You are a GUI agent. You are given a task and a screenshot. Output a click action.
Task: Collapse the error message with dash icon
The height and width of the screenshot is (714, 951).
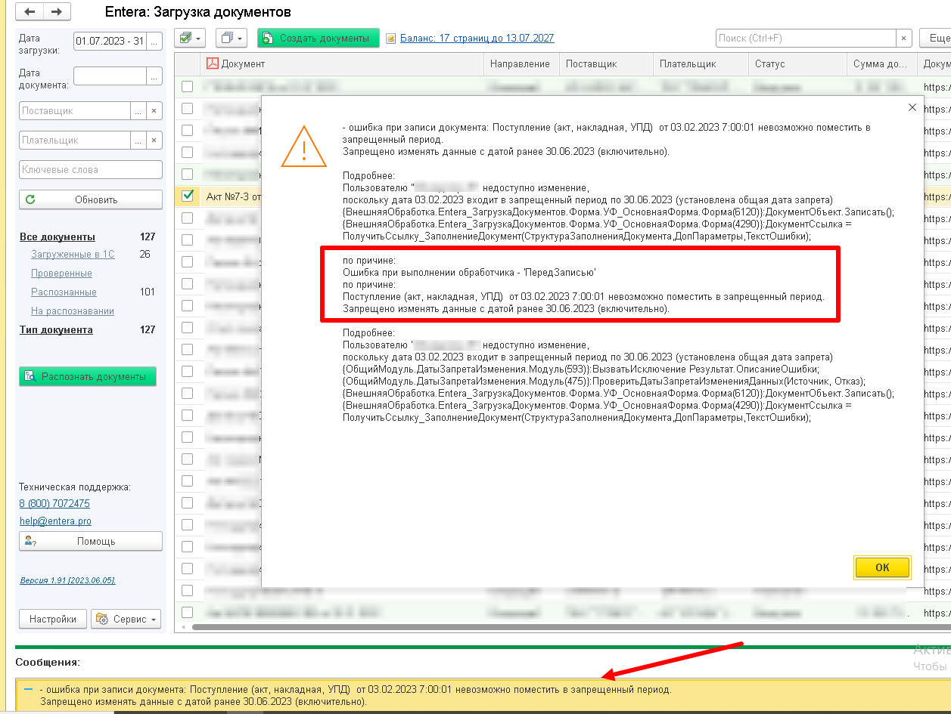[29, 690]
